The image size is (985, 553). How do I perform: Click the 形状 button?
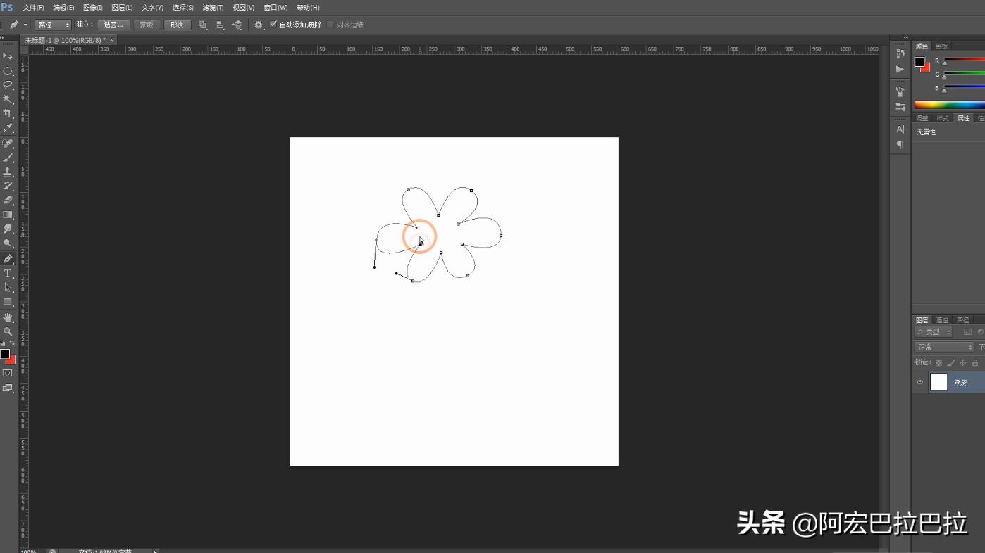click(176, 24)
